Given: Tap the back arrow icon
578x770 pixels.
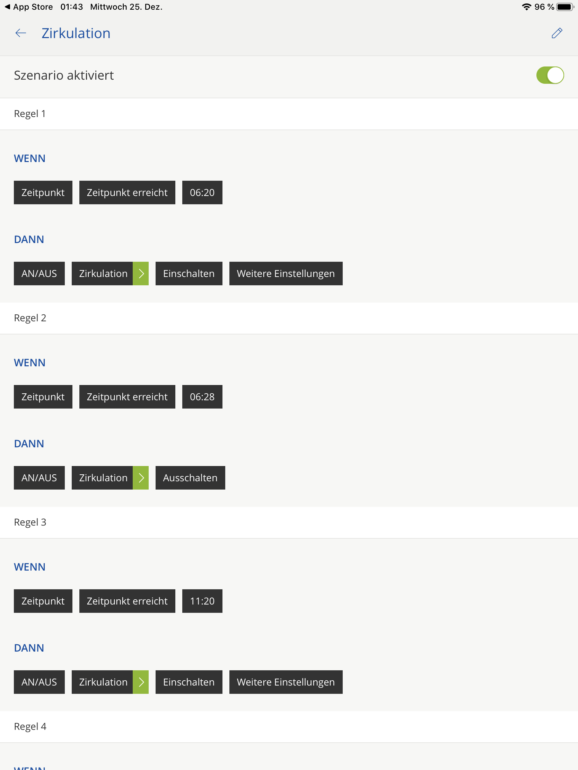Looking at the screenshot, I should [21, 34].
